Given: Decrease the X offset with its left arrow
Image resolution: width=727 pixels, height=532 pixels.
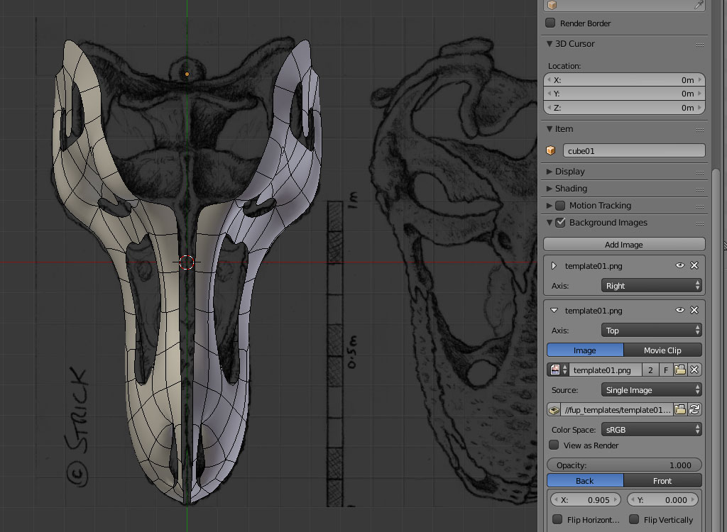Looking at the screenshot, I should pyautogui.click(x=556, y=500).
